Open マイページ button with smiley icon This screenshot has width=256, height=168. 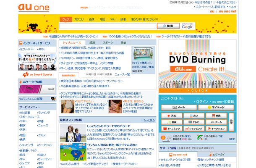coord(216,108)
